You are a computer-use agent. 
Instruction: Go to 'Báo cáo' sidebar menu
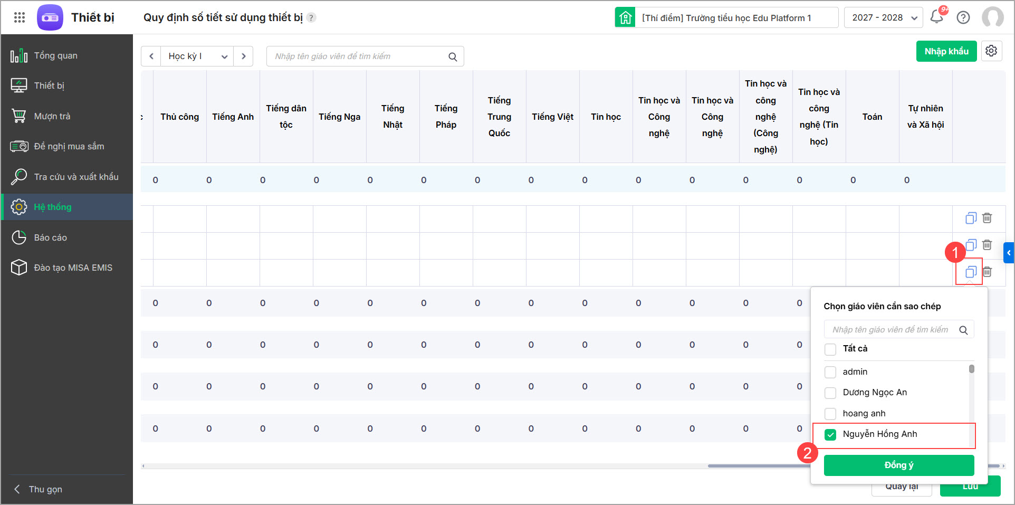tap(50, 237)
